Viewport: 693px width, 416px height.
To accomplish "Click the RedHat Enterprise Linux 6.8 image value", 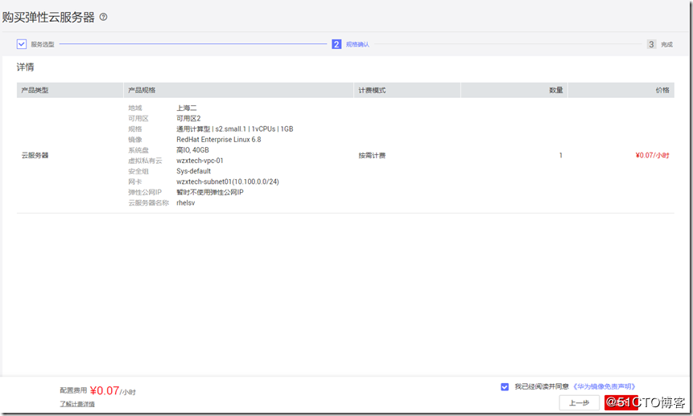I will point(219,140).
